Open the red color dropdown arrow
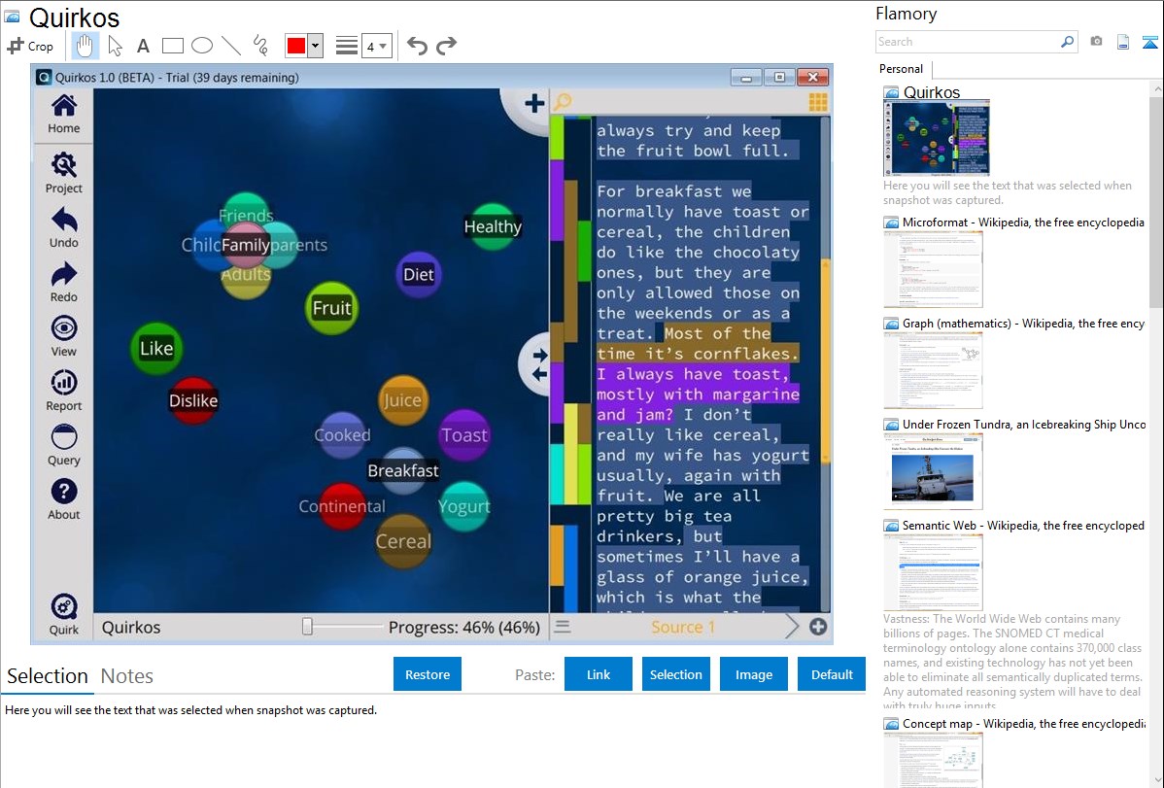 coord(315,46)
